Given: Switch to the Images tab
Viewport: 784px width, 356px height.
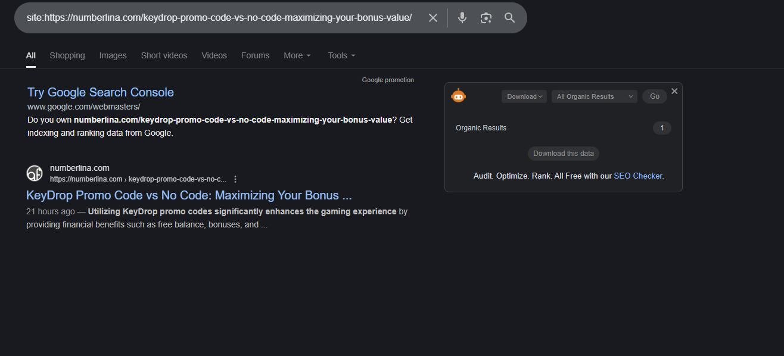Looking at the screenshot, I should [x=113, y=55].
